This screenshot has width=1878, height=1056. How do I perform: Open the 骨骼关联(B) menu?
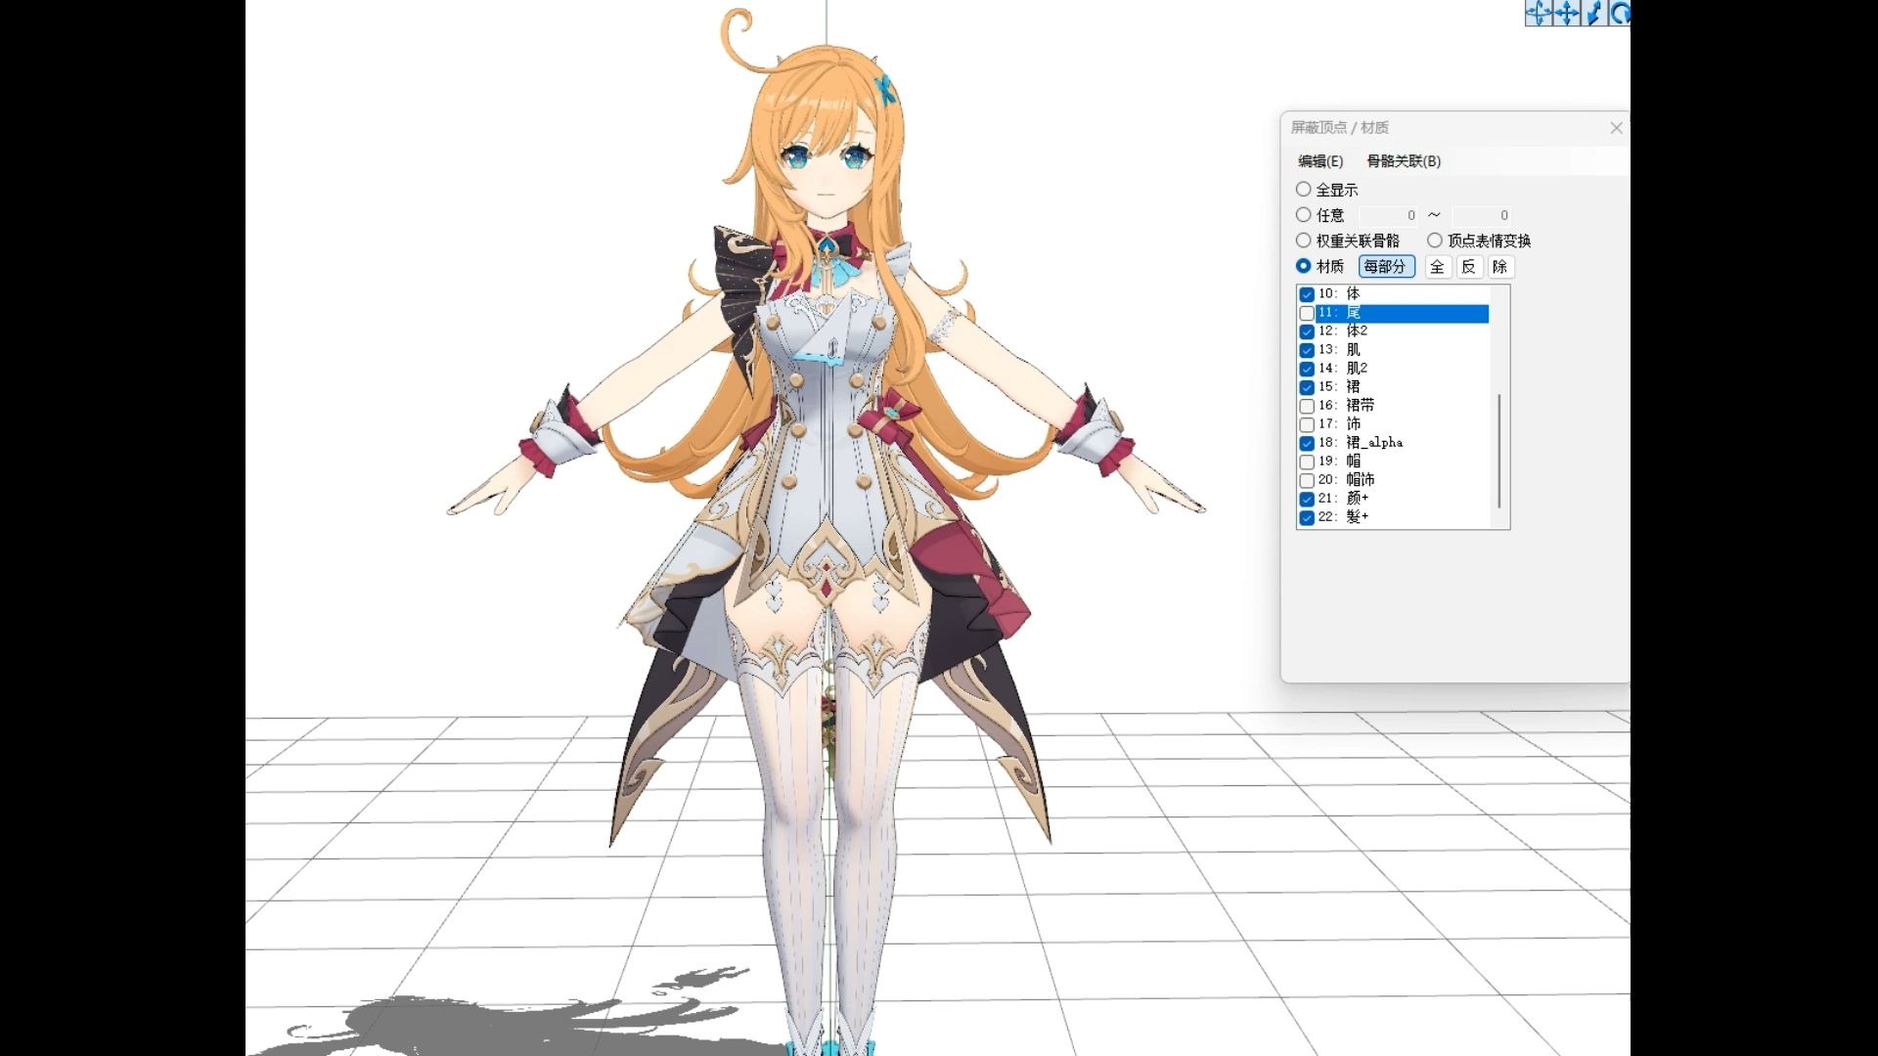(1404, 161)
